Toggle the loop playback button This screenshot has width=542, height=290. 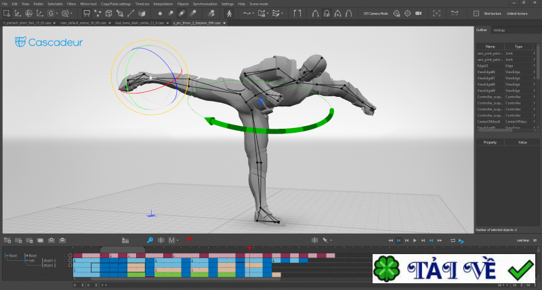tap(452, 240)
